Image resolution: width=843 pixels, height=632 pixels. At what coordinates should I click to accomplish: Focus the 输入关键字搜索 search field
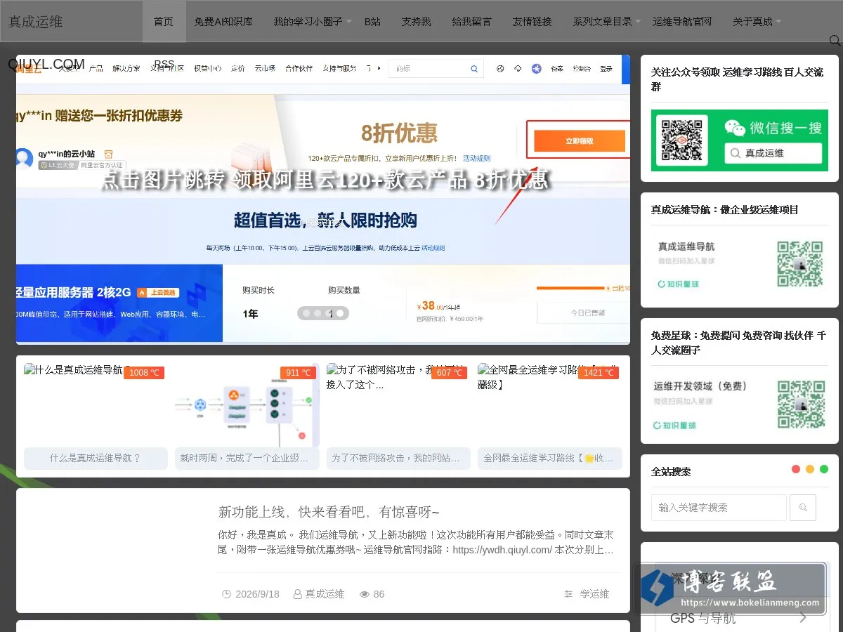[x=719, y=508]
